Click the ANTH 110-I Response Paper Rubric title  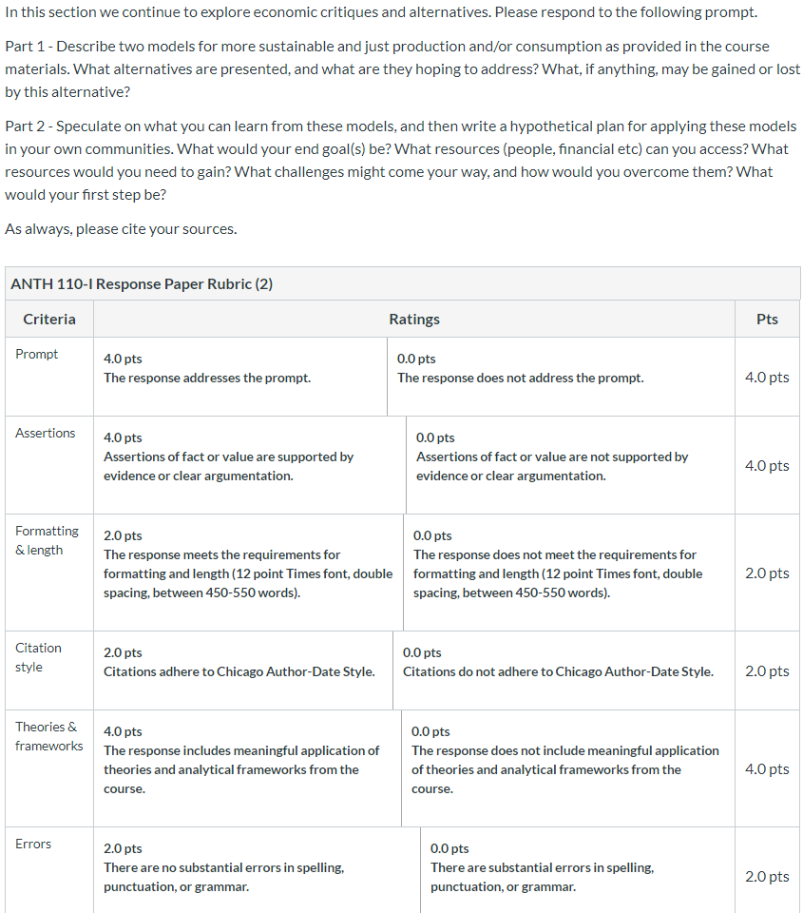(142, 284)
